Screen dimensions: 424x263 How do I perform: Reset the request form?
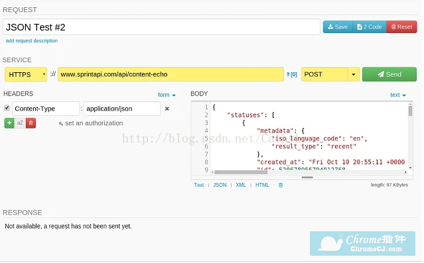click(x=401, y=27)
